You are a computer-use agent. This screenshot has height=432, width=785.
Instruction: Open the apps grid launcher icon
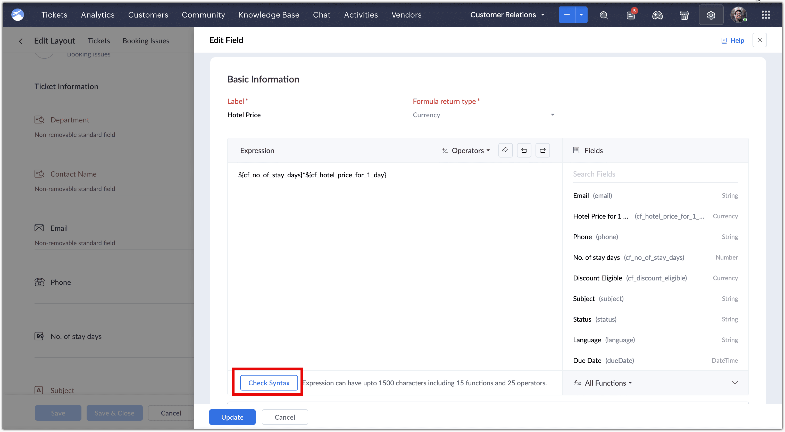765,15
